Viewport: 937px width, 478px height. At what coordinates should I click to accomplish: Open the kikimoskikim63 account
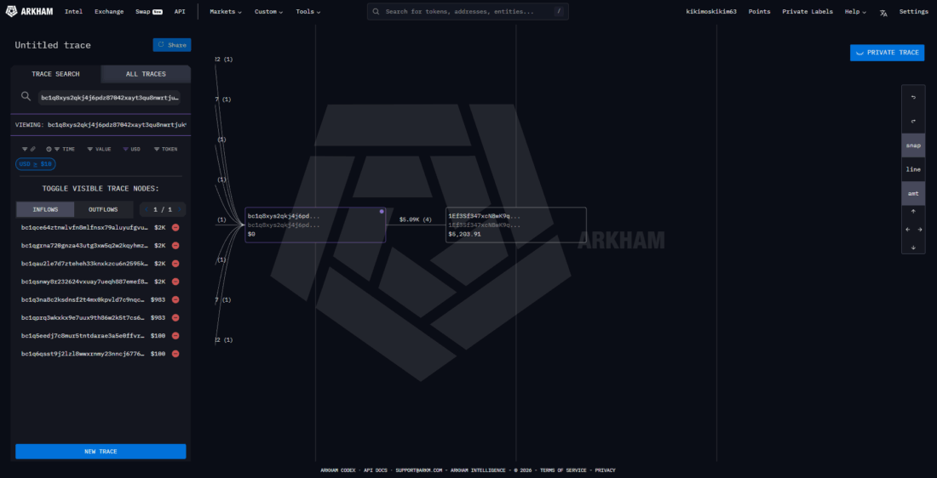tap(711, 11)
